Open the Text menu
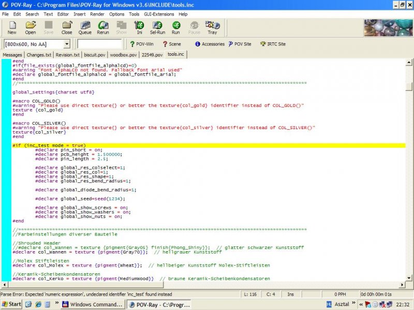 coord(48,14)
